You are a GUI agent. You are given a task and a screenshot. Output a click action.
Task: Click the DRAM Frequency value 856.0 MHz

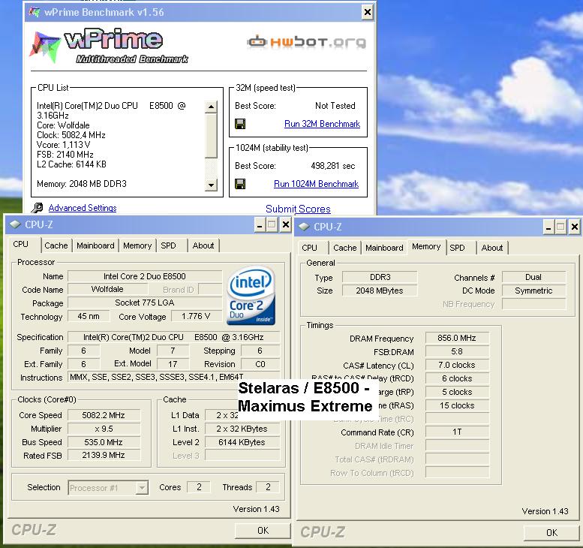click(457, 338)
